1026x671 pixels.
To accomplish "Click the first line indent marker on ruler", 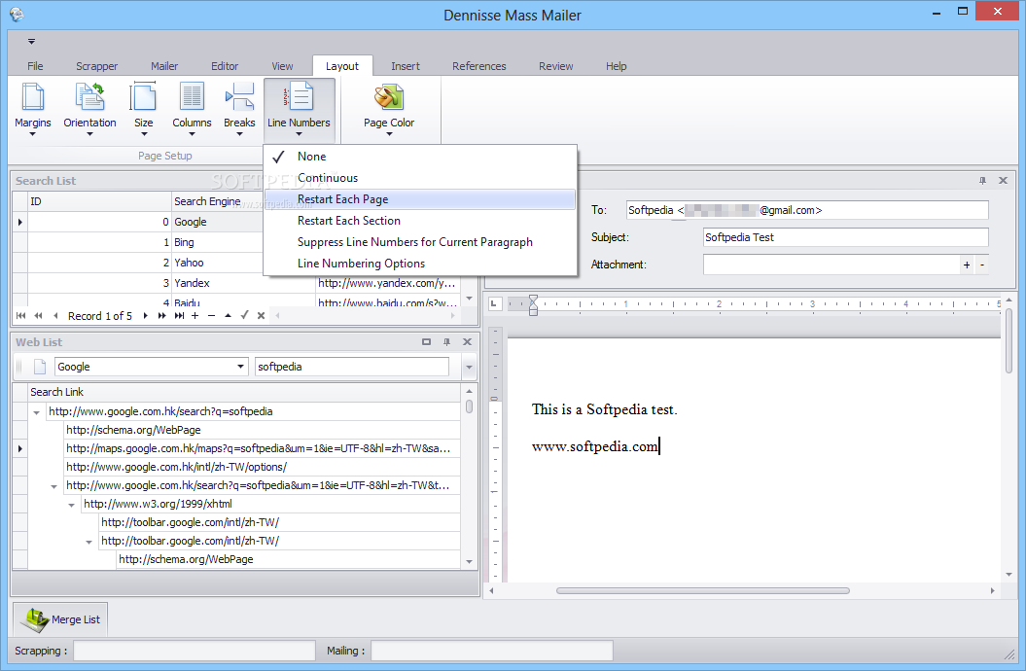I will pos(533,300).
